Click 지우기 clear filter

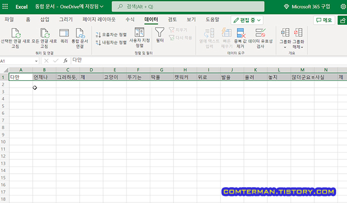pyautogui.click(x=178, y=30)
